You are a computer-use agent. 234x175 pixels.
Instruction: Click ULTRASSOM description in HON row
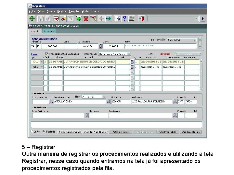89,67
